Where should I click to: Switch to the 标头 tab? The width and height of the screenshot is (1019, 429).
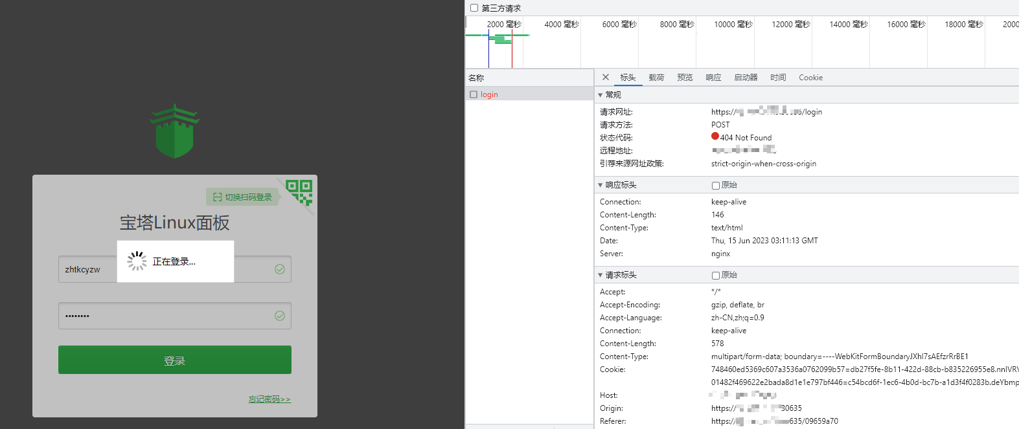[x=628, y=78]
